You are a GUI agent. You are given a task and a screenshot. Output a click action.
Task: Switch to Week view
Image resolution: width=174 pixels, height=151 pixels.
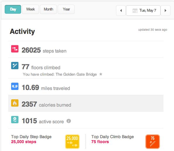(x=30, y=9)
